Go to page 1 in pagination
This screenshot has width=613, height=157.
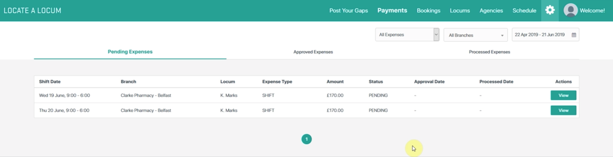click(x=306, y=139)
